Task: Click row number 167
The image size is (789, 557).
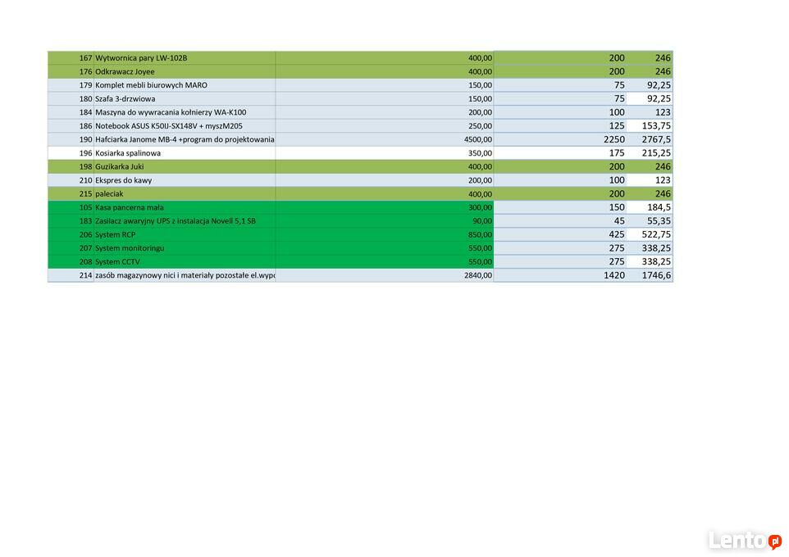Action: tap(71, 58)
